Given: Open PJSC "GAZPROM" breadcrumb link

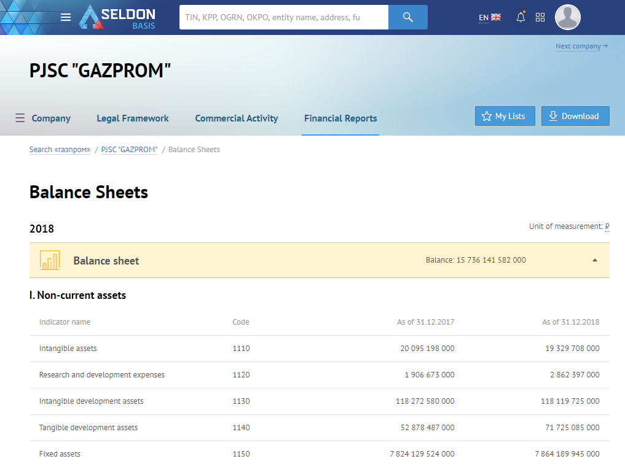Looking at the screenshot, I should (129, 150).
